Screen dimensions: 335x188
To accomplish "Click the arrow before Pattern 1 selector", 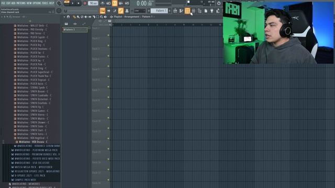I will (149, 10).
